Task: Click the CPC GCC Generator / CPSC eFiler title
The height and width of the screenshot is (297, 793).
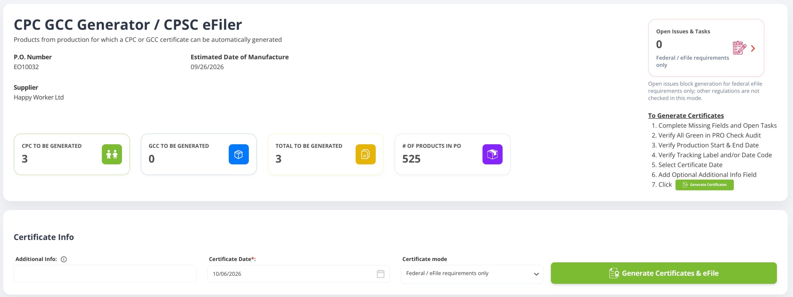Action: [128, 24]
